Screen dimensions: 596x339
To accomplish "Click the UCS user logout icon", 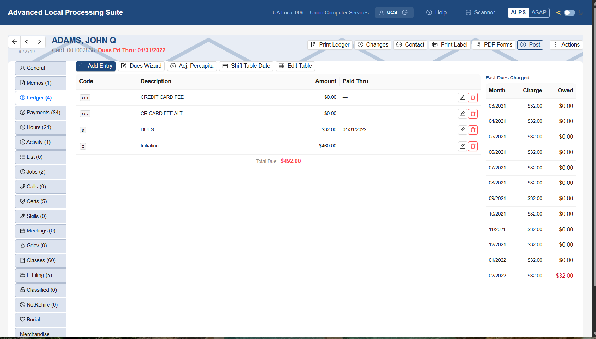I will (x=405, y=12).
